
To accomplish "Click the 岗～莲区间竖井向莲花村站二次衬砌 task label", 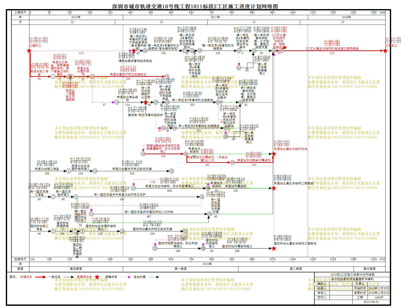I will 149,212.
